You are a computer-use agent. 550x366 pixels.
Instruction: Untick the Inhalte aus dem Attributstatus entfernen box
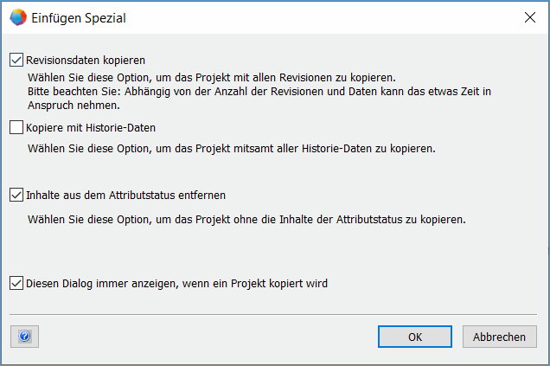coord(16,196)
